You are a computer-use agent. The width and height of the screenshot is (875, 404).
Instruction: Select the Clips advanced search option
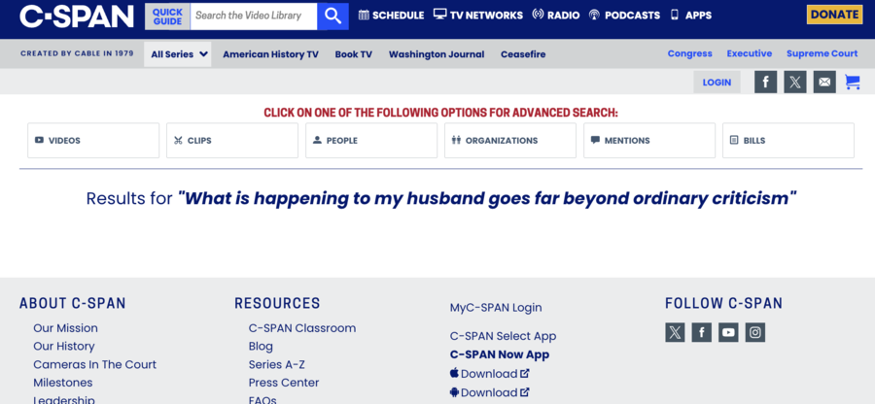tap(232, 141)
